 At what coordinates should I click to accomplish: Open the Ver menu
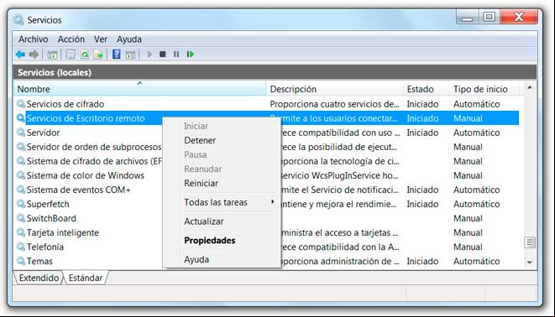tap(101, 39)
